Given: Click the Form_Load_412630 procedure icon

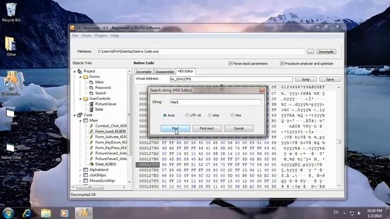Looking at the screenshot, I should 91,131.
